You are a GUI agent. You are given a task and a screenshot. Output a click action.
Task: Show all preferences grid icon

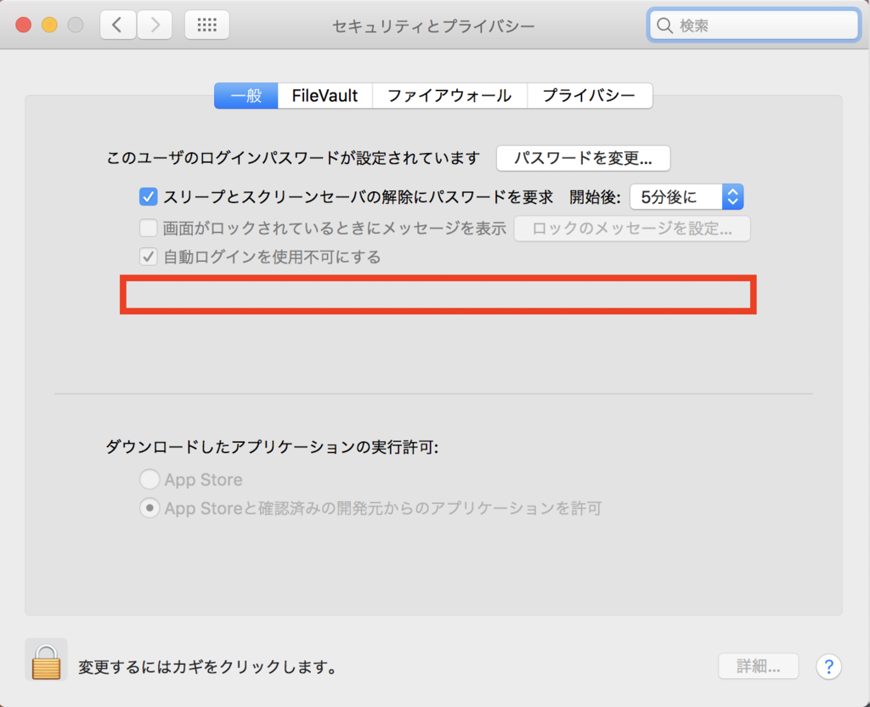[207, 25]
